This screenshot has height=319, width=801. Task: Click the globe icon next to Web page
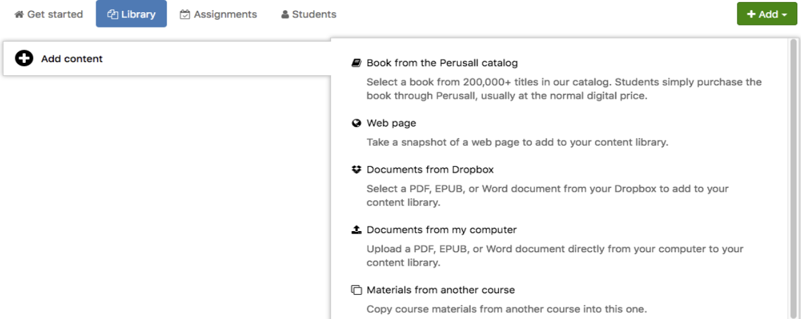coord(357,123)
